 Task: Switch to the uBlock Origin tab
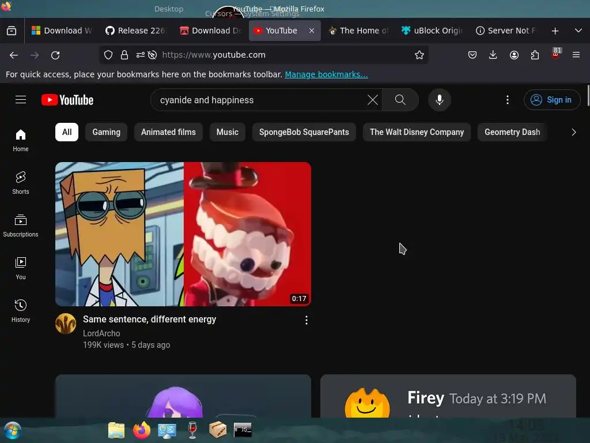[x=432, y=31]
